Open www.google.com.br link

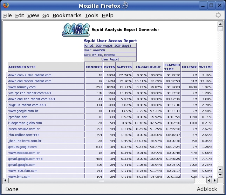pyautogui.click(x=23, y=111)
